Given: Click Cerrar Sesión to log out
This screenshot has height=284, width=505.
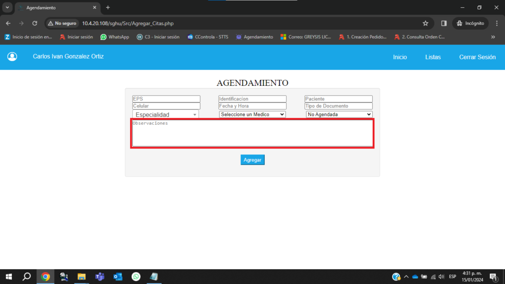Looking at the screenshot, I should click(477, 57).
